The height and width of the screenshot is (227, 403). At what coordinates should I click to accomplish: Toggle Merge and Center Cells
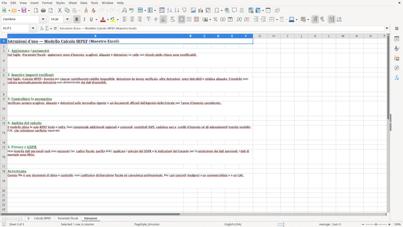pyautogui.click(x=182, y=20)
